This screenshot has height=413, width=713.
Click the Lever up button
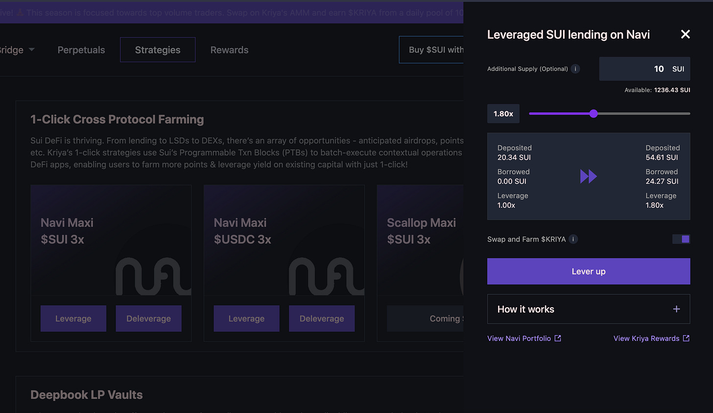589,271
